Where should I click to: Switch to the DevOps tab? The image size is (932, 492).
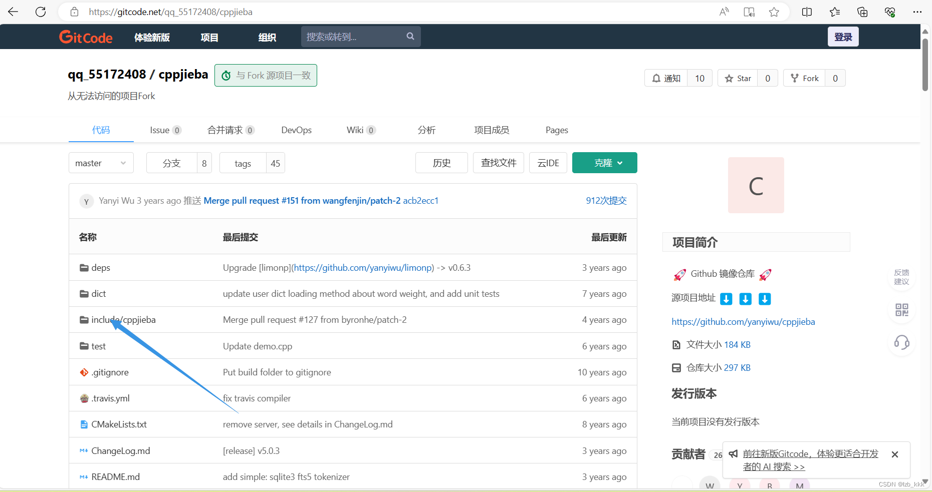[x=297, y=130]
